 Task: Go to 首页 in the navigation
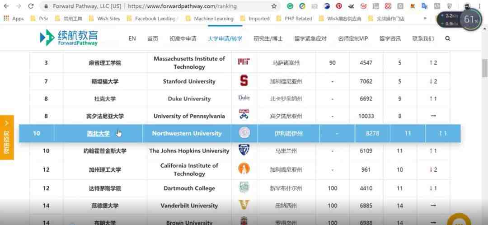[x=153, y=38]
